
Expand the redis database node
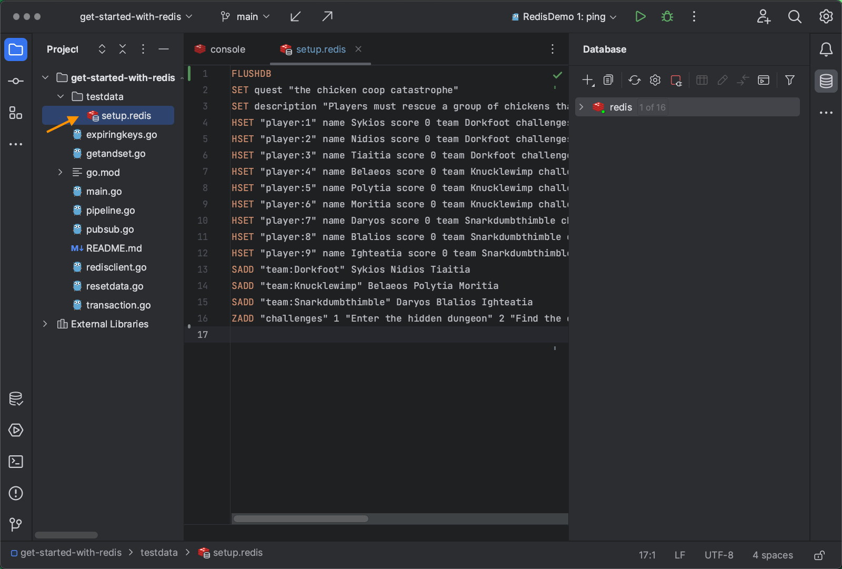pyautogui.click(x=581, y=107)
